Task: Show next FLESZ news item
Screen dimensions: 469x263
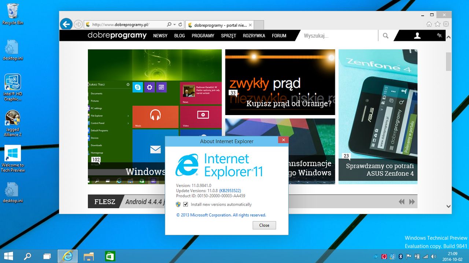Action: (412, 202)
